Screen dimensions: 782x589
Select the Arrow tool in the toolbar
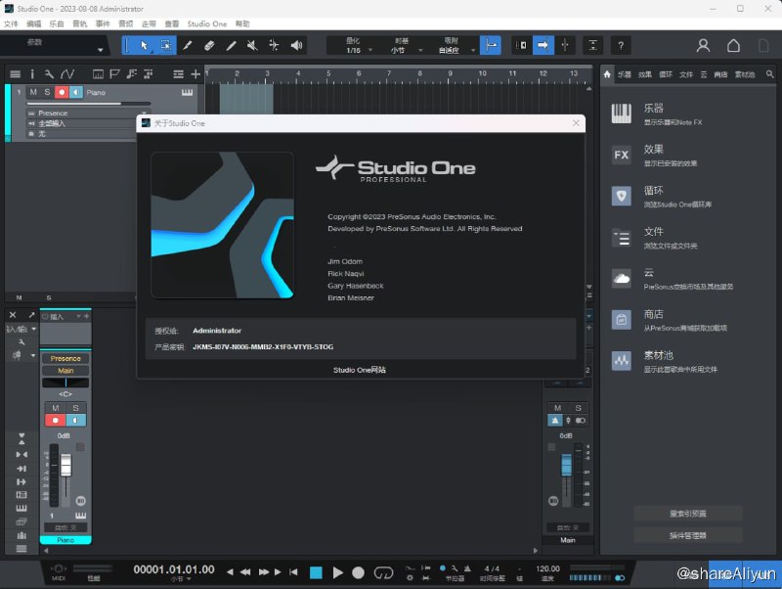(x=144, y=45)
